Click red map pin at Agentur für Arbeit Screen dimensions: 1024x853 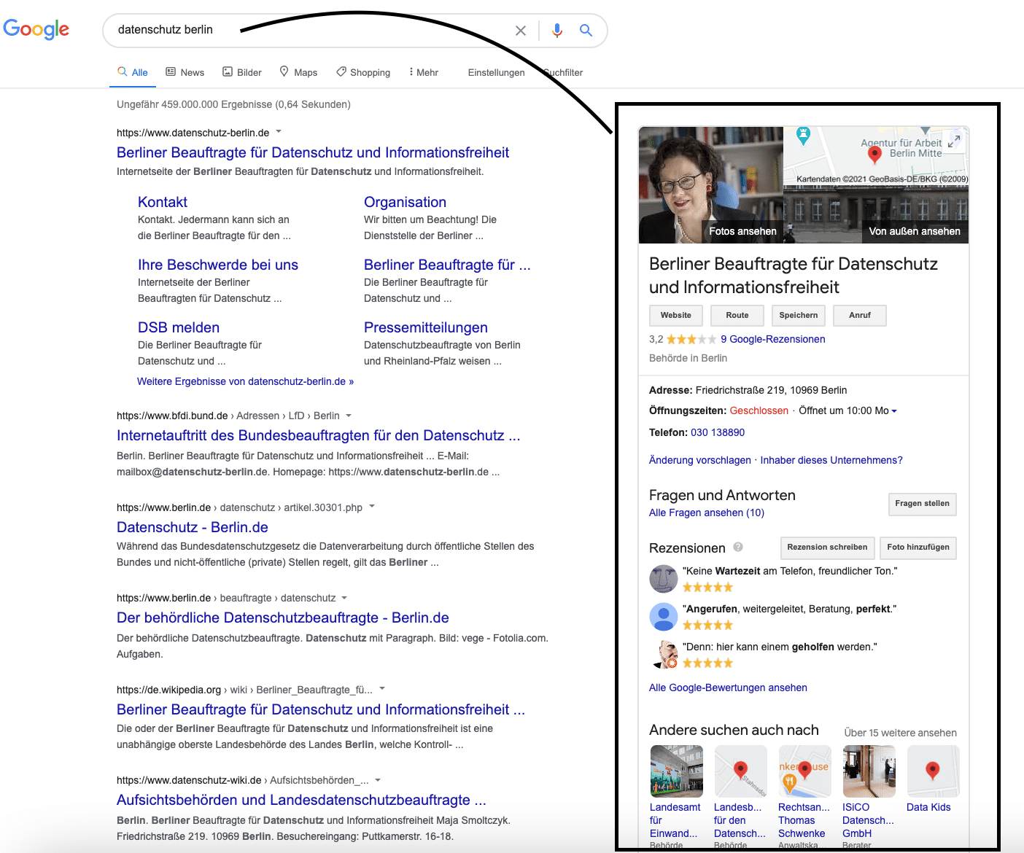pos(875,154)
